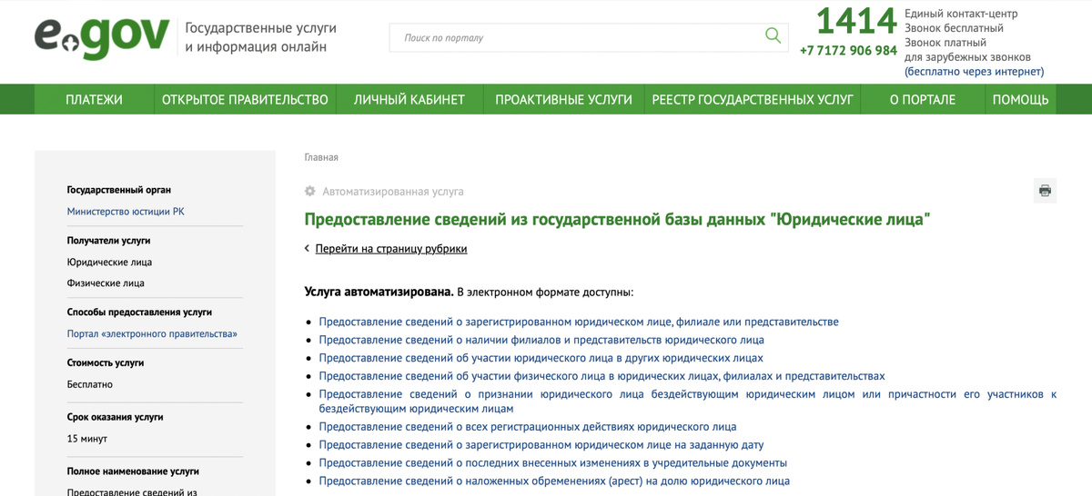1092x496 pixels.
Task: Open link о всех регистрационных действиях
Action: pos(528,427)
